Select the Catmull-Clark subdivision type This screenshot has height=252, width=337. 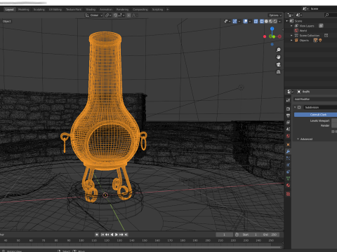(x=315, y=115)
